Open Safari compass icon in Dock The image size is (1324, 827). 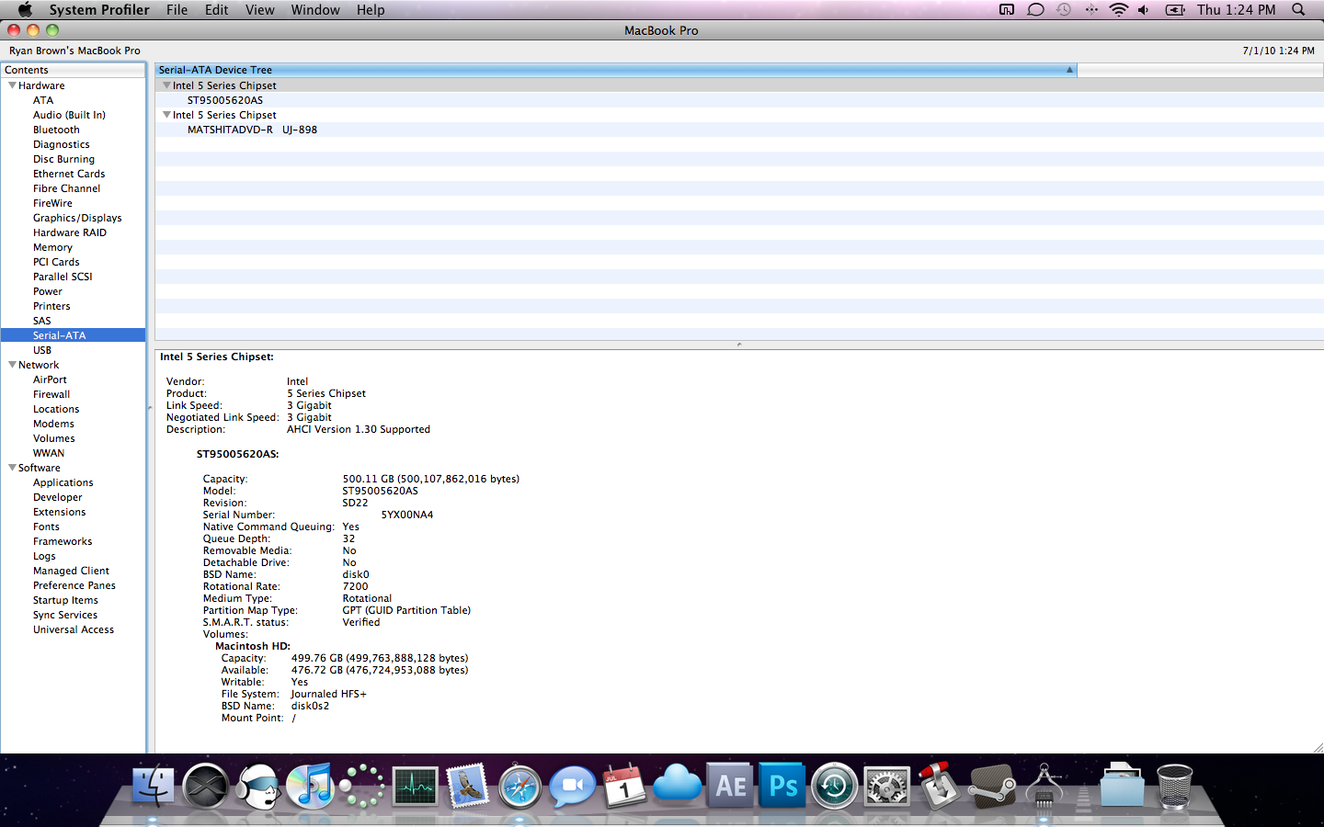[x=519, y=787]
